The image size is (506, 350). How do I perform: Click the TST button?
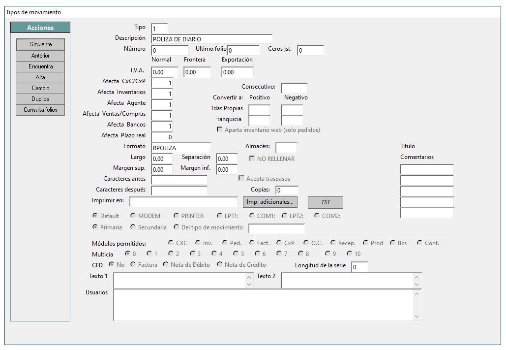pyautogui.click(x=326, y=202)
